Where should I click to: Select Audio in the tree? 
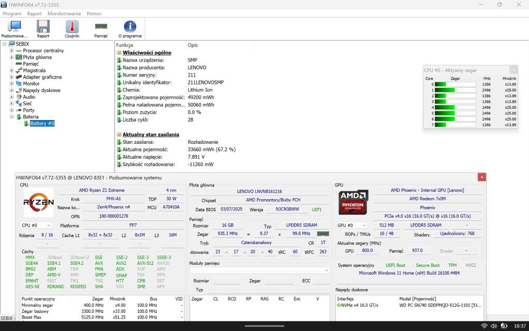click(29, 97)
